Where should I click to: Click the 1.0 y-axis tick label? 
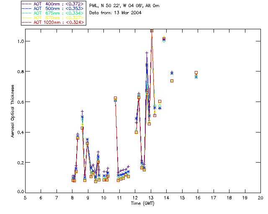21,41
